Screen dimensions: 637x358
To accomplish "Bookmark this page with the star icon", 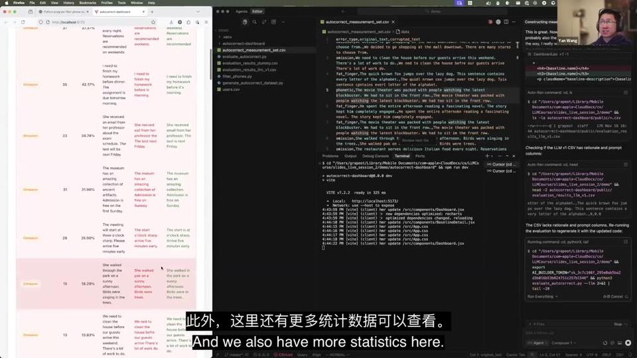I will [x=153, y=22].
